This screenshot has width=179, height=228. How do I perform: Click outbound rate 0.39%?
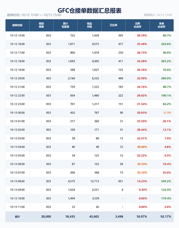(x=143, y=190)
